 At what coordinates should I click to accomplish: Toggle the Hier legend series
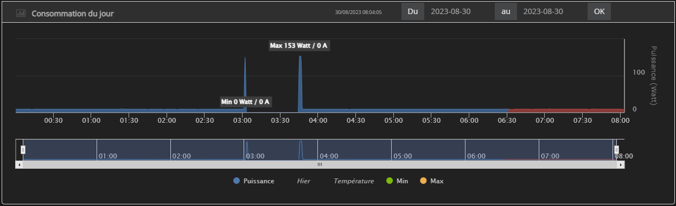(303, 181)
